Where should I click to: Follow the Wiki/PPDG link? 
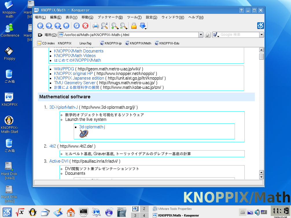point(64,69)
